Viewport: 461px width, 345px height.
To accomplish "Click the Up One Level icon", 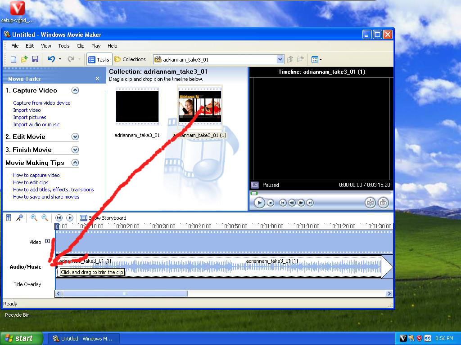I will (x=290, y=59).
